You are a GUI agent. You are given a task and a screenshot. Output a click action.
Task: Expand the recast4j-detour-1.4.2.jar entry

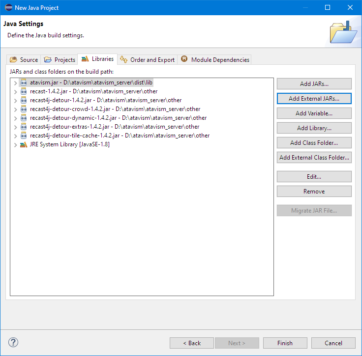coord(15,100)
